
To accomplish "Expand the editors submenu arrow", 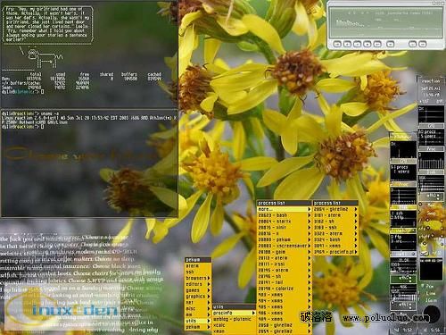I will (209, 284).
